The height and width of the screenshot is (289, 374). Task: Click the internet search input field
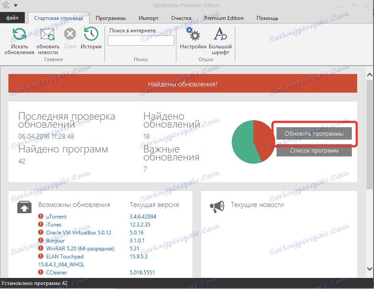tap(141, 41)
